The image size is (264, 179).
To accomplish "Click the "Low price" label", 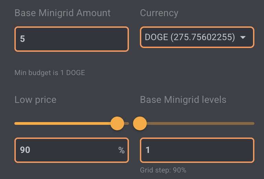I will pos(35,100).
